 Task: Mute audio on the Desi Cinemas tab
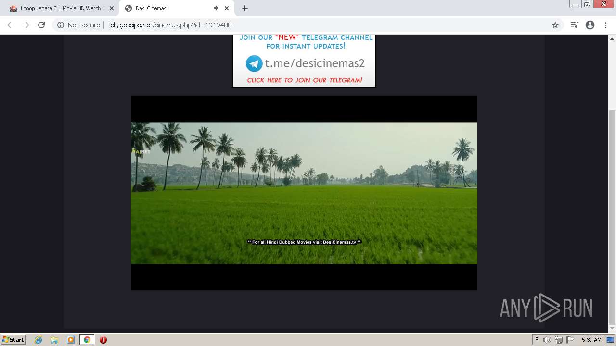pyautogui.click(x=216, y=8)
